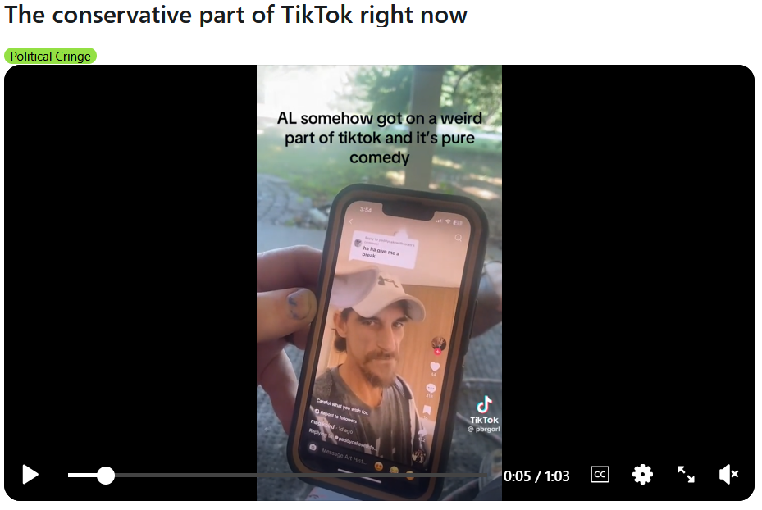This screenshot has height=510, width=762.
Task: Tap the back arrow on the phone screen
Action: (x=351, y=222)
